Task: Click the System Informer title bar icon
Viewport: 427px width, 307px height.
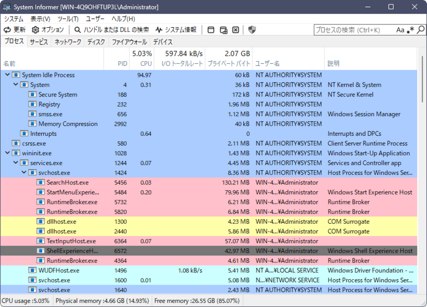Action: pyautogui.click(x=6, y=7)
